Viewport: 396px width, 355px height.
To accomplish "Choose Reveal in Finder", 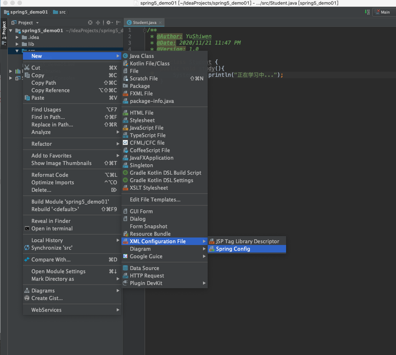I will (72, 221).
